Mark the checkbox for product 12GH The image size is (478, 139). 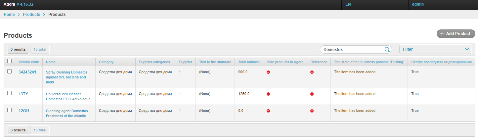(x=9, y=110)
